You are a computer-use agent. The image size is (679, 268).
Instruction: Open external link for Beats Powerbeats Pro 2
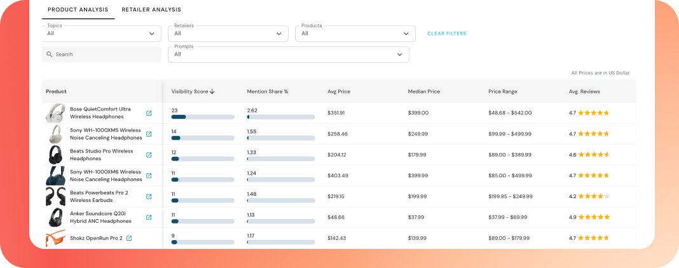pyautogui.click(x=149, y=197)
